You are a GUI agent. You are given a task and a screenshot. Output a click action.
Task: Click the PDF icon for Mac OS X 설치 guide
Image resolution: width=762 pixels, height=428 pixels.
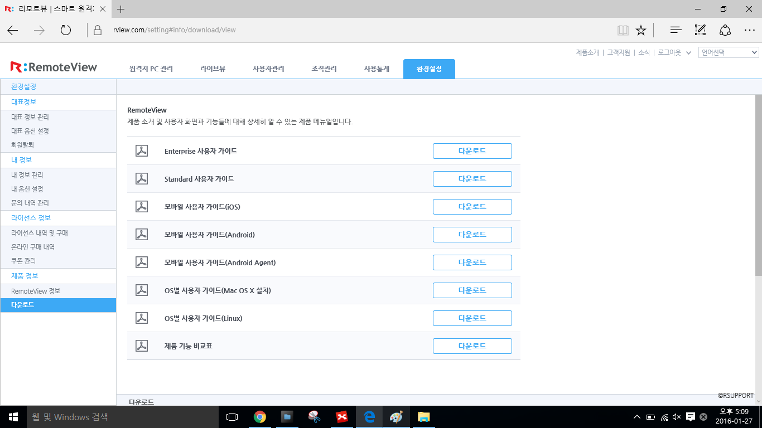[142, 290]
